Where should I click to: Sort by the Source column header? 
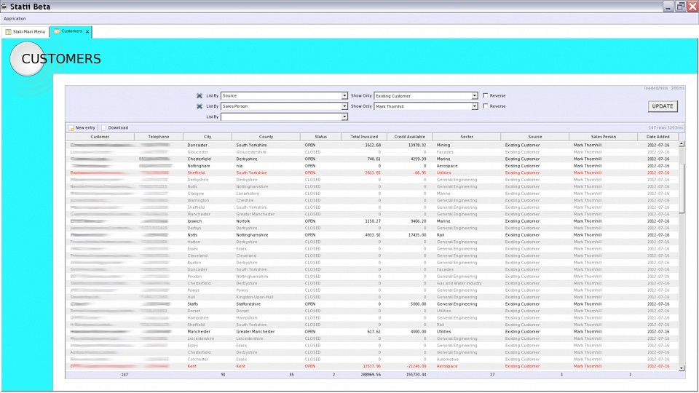coord(535,137)
